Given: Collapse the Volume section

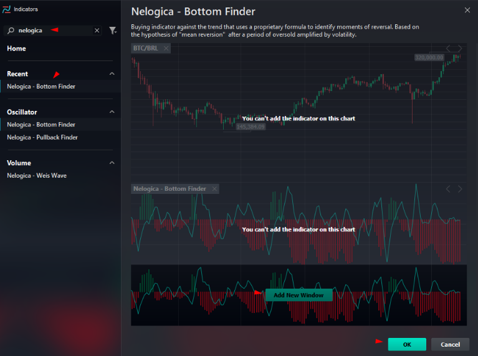Looking at the screenshot, I should 112,163.
